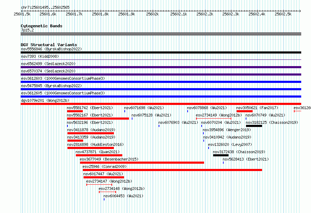Click the gray 7p15.2 cytogenetic band bar
Screen dimensions: 311x213
161,34
